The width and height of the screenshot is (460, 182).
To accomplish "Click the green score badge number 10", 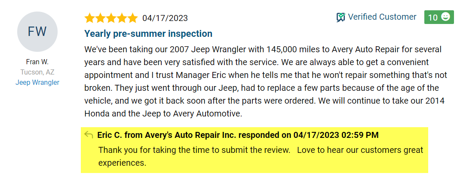I will click(x=433, y=18).
